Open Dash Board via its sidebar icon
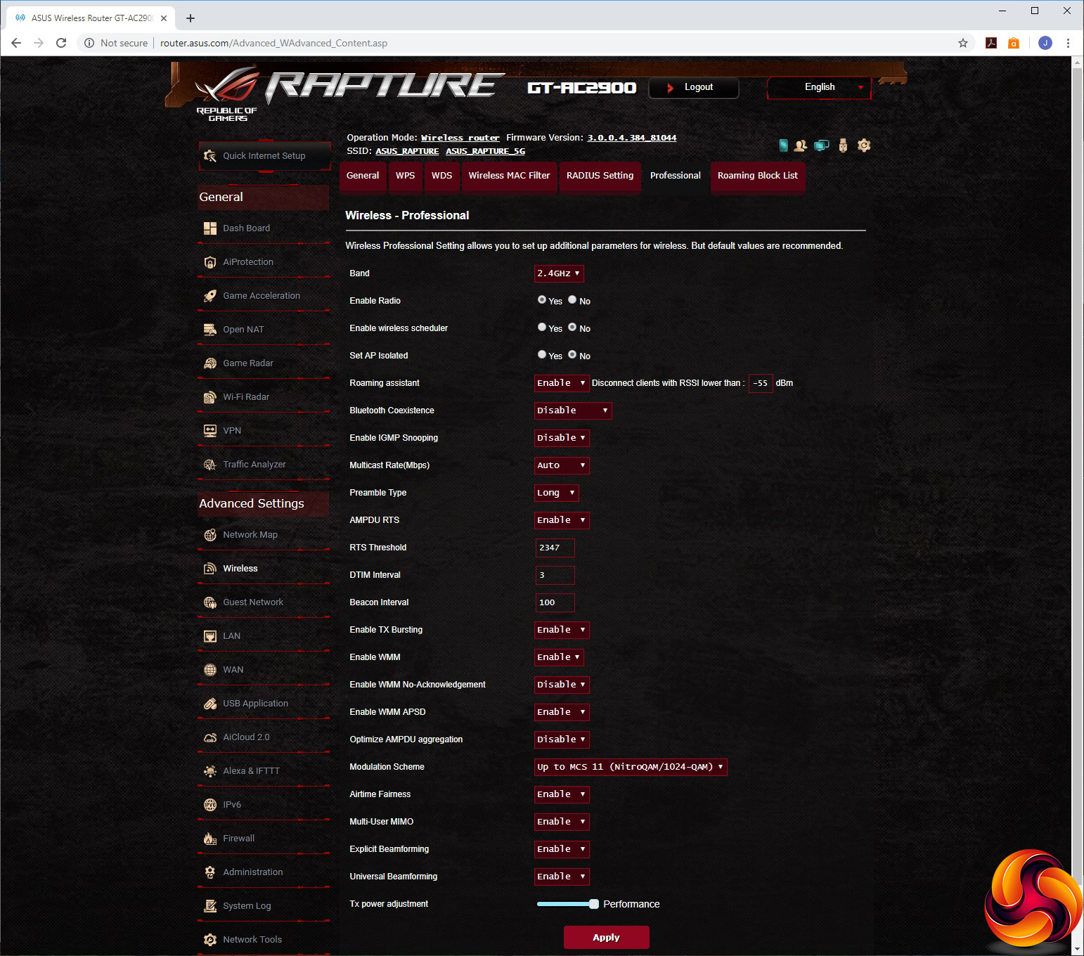The width and height of the screenshot is (1084, 956). click(209, 228)
